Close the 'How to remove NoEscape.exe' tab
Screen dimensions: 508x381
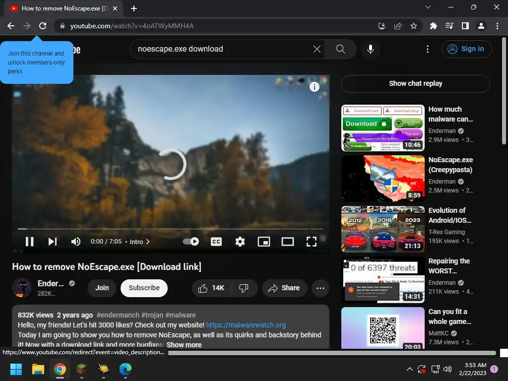coord(115,8)
